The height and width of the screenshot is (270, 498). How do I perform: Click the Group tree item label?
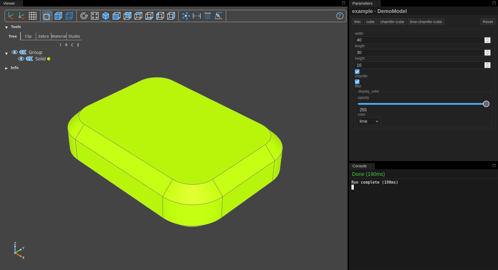[x=35, y=52]
